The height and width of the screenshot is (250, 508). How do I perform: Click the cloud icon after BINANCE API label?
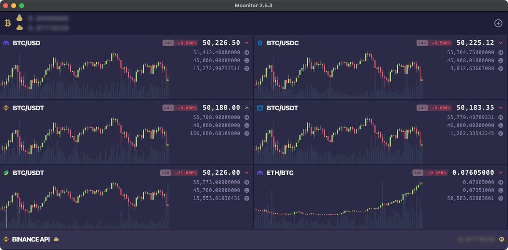pyautogui.click(x=56, y=239)
